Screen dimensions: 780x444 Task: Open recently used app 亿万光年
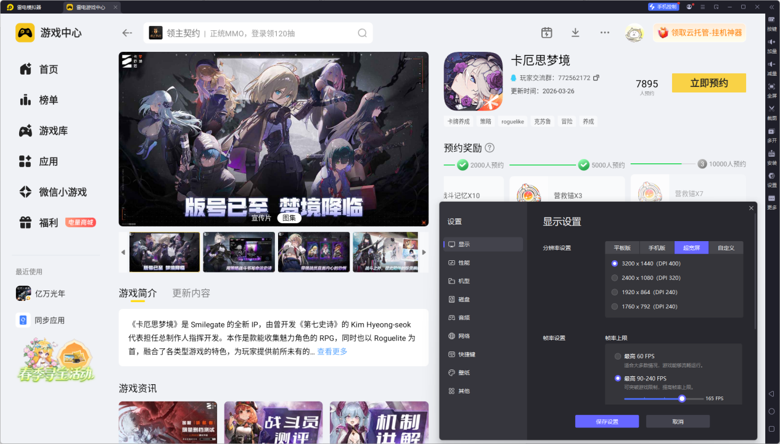pyautogui.click(x=41, y=294)
